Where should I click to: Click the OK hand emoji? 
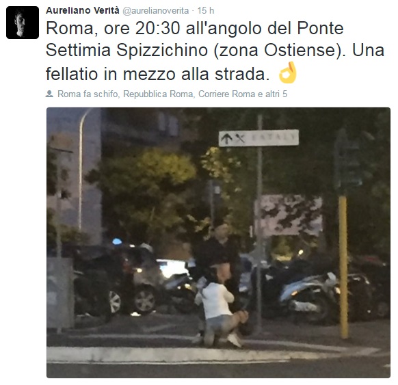288,72
